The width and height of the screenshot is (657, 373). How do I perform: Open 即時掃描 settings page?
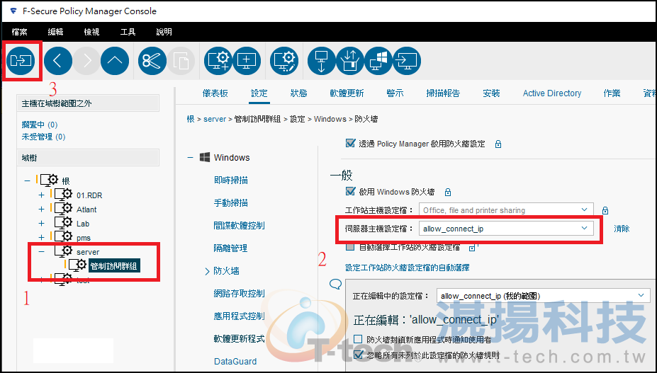point(231,180)
